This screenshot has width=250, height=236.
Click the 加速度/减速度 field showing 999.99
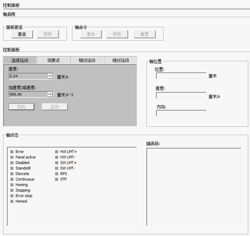[x=28, y=95]
